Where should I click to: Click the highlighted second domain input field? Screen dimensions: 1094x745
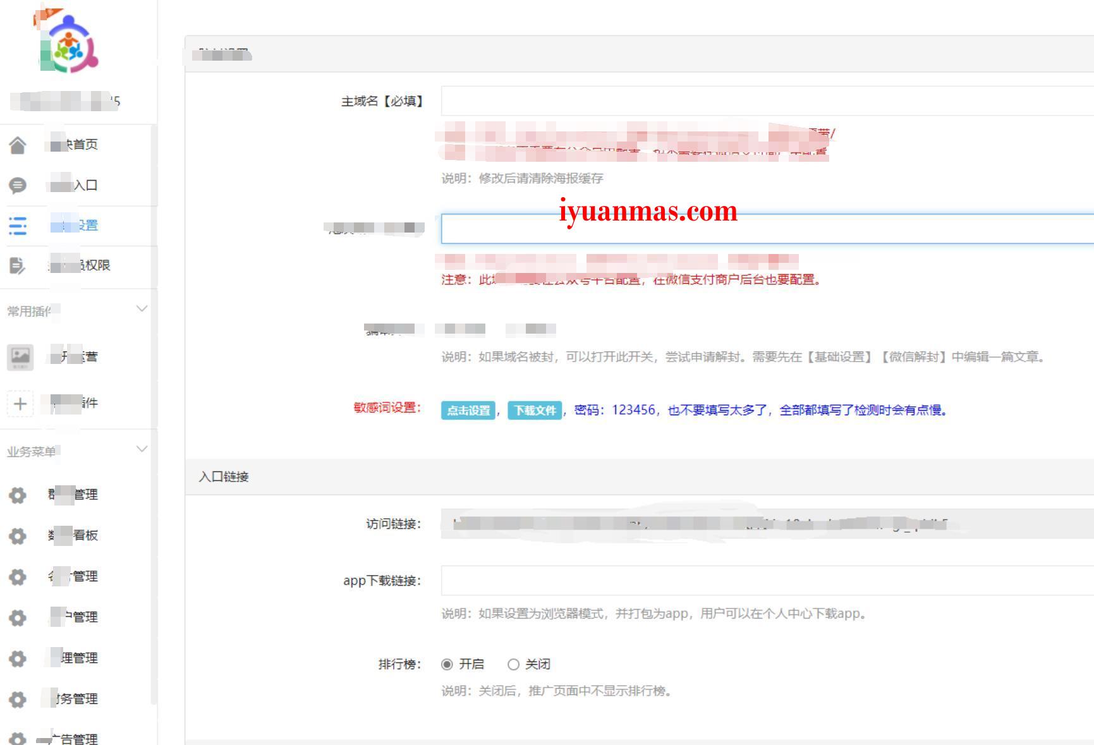point(767,229)
